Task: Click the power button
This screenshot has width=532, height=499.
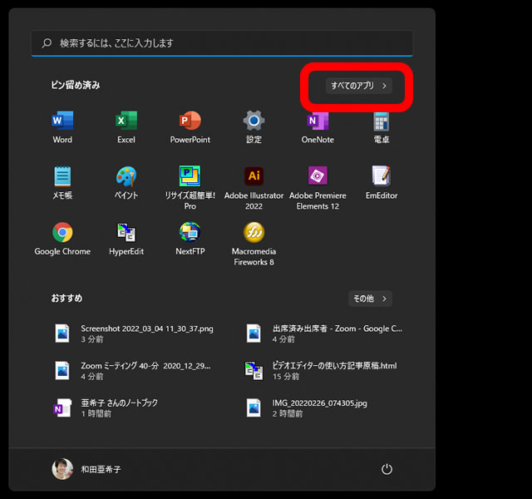Action: point(387,469)
